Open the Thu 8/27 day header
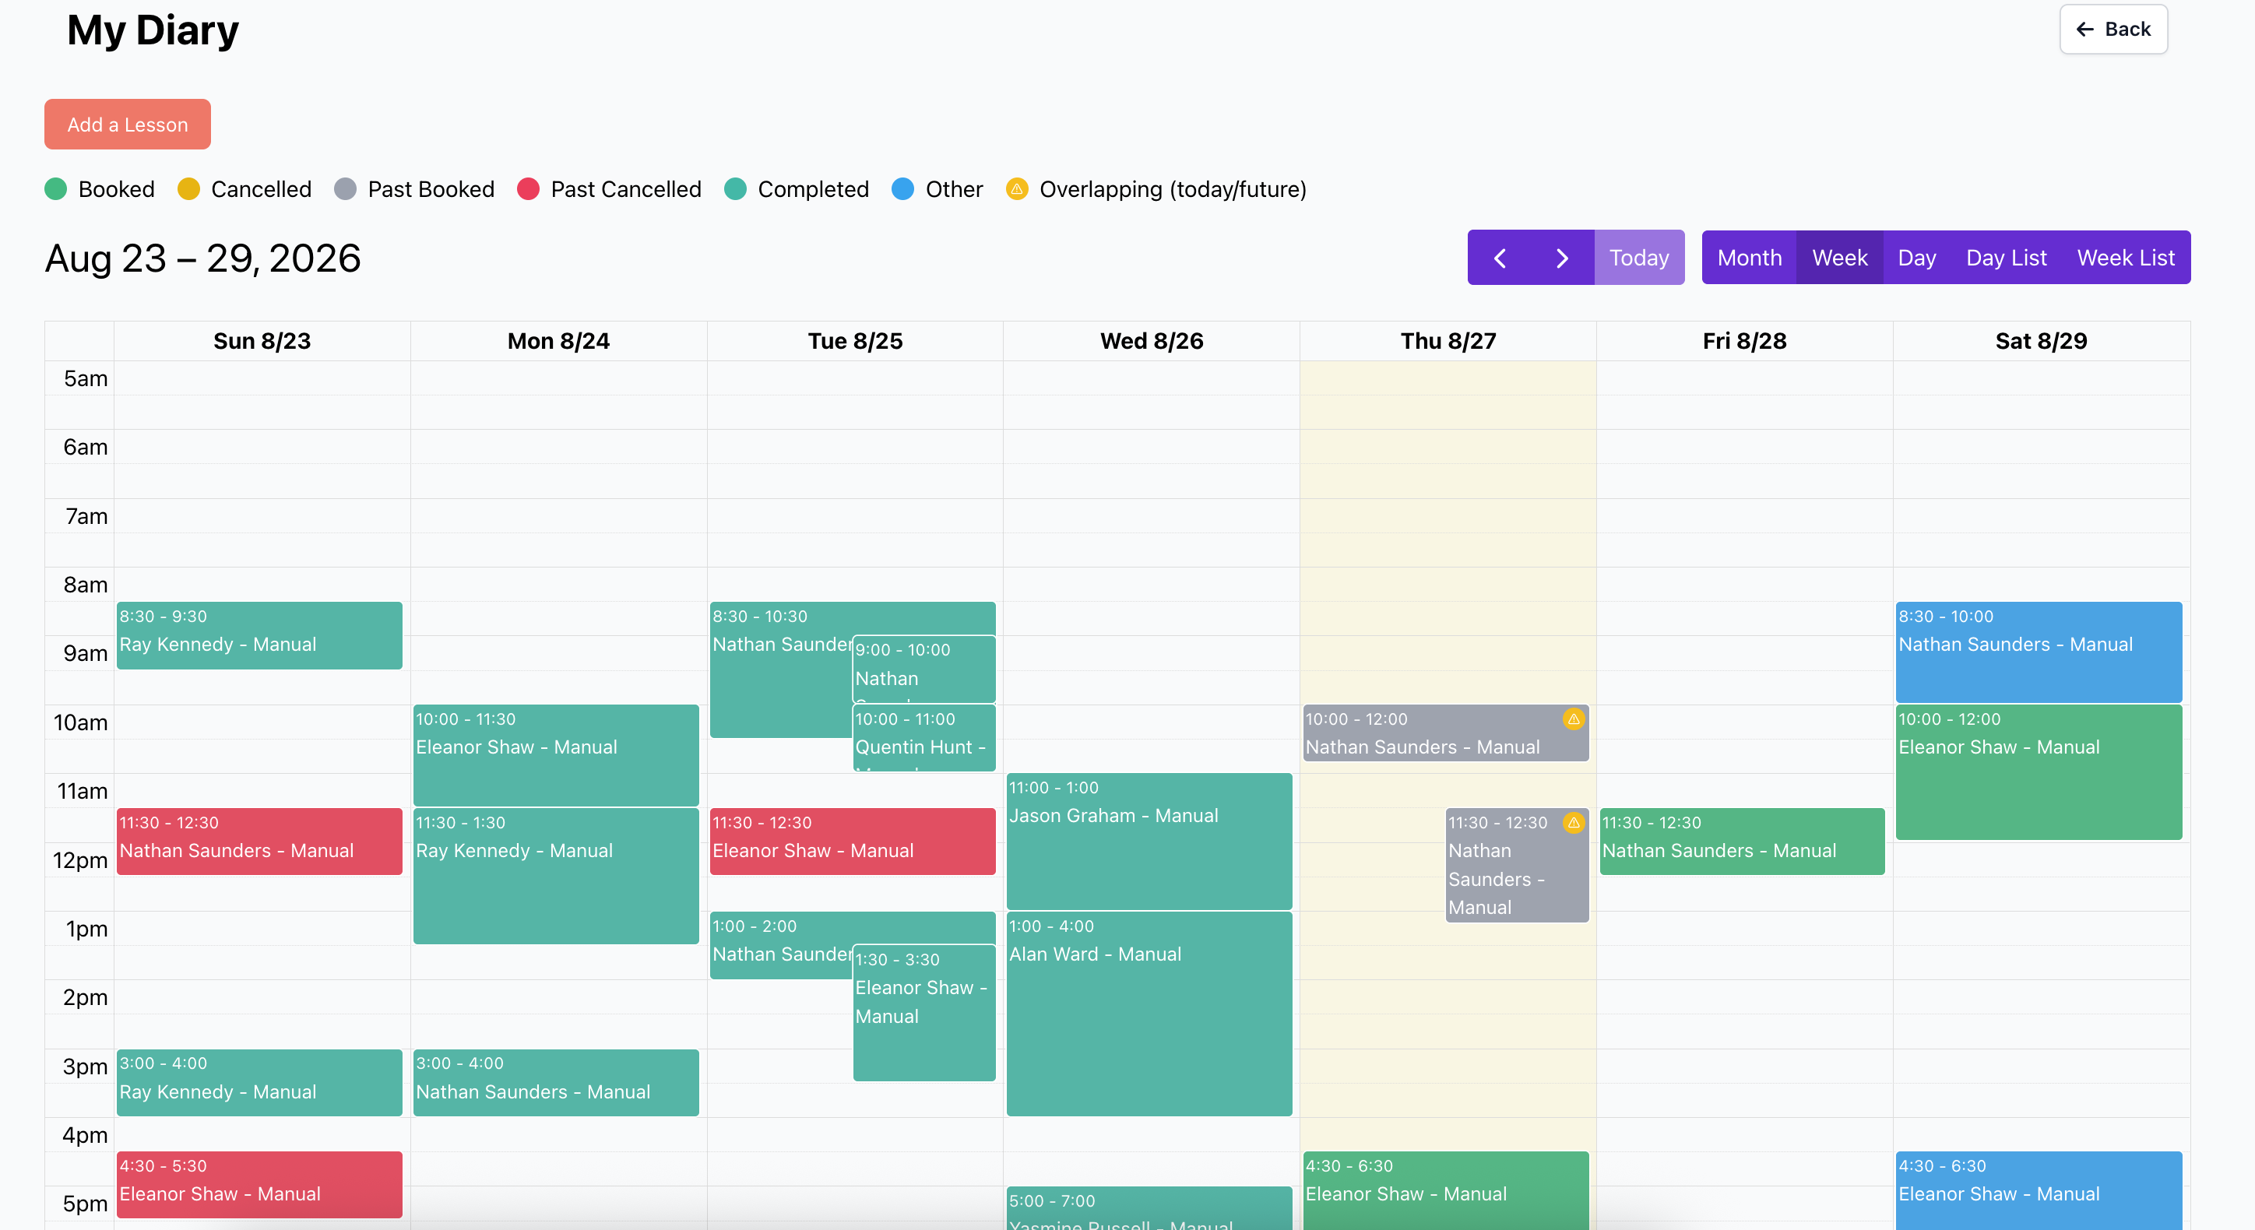Screen dimensions: 2255x1230 click(1448, 340)
